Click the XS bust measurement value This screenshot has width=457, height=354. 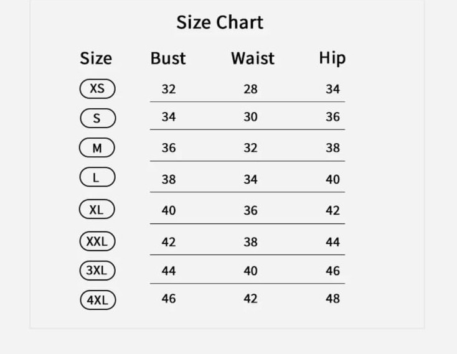pos(169,89)
